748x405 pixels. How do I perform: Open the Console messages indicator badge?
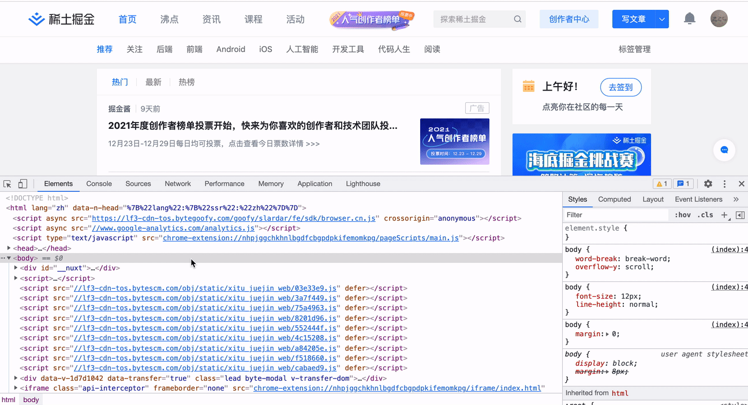pyautogui.click(x=683, y=183)
